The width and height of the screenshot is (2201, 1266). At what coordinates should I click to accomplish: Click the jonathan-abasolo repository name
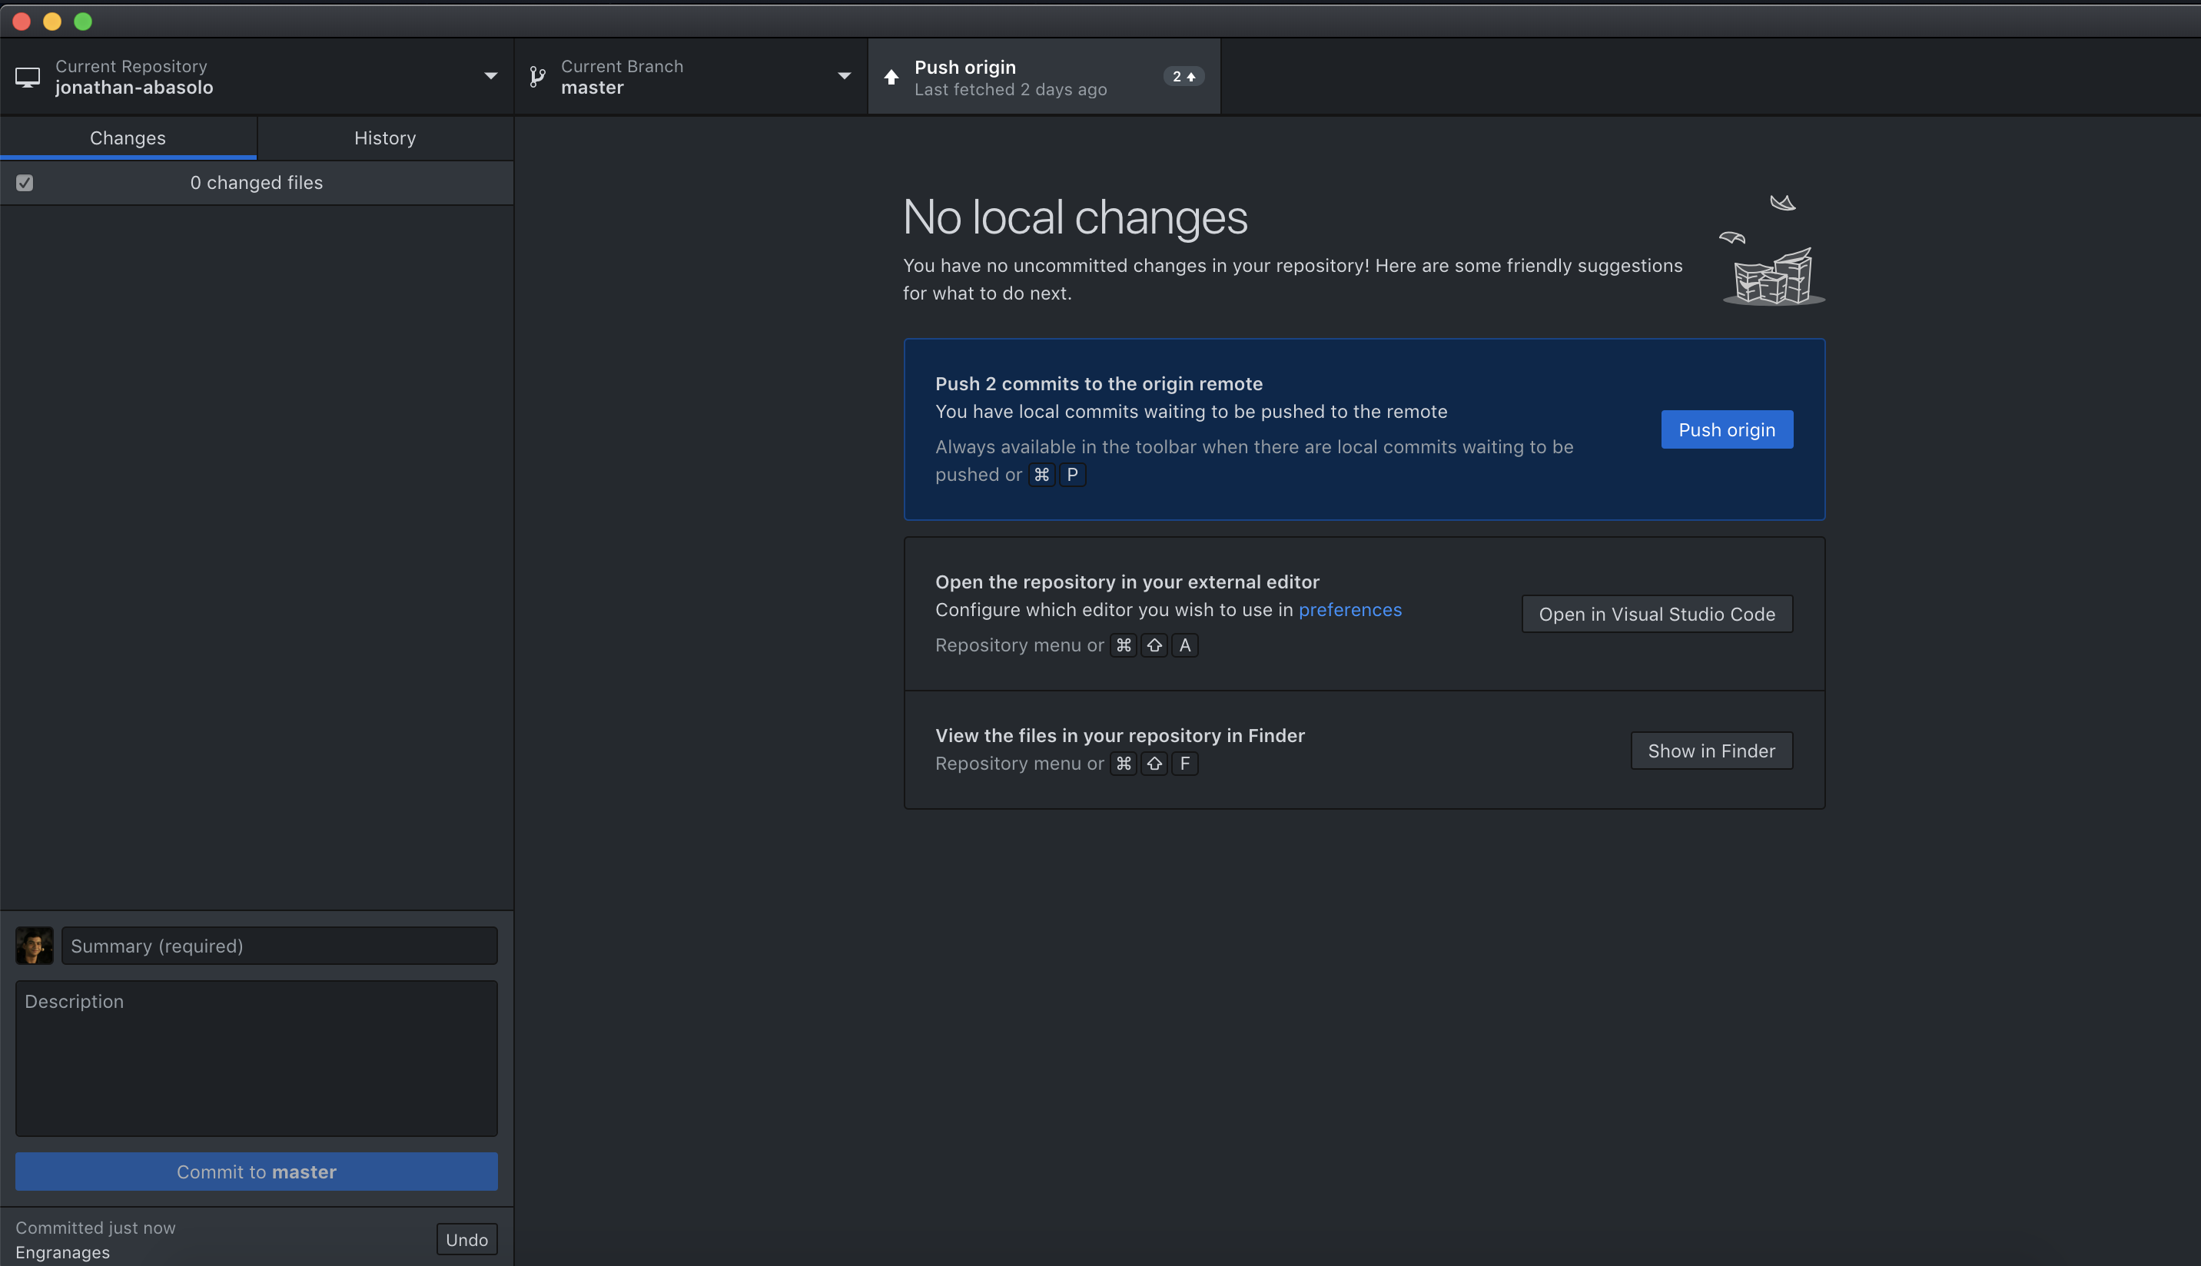pyautogui.click(x=134, y=88)
